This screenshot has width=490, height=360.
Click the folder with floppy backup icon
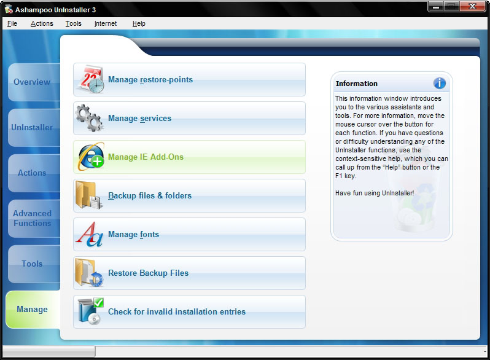[x=89, y=195]
